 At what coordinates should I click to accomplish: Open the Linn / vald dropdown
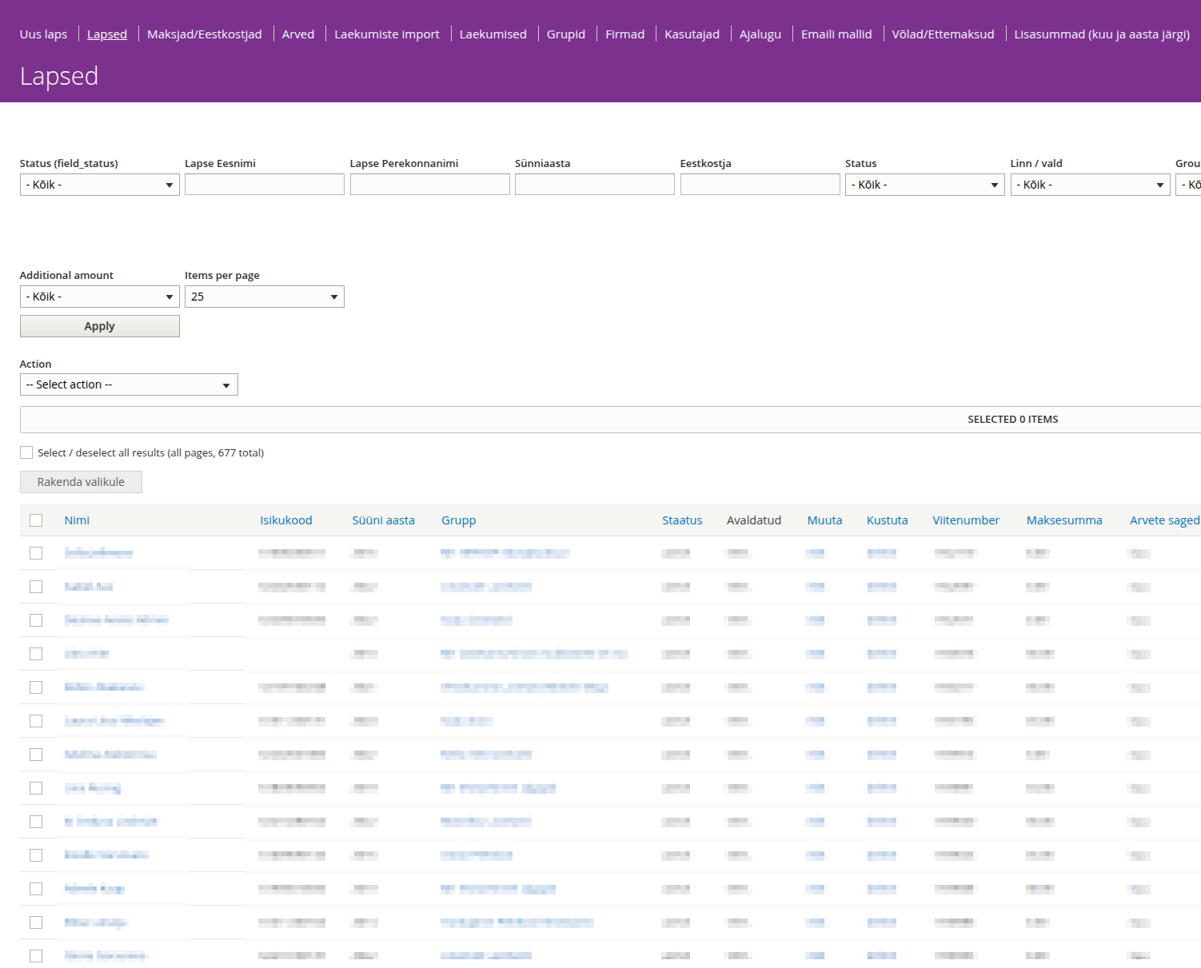point(1089,185)
